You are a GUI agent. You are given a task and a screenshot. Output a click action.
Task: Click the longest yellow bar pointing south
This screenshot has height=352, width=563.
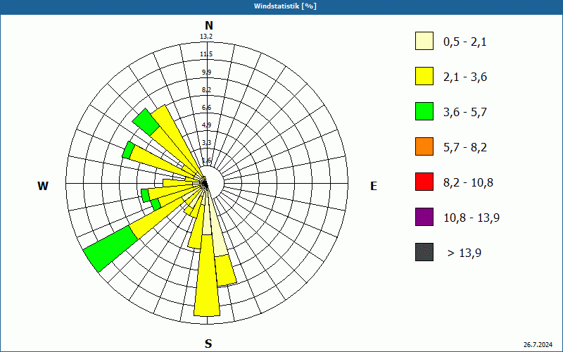tap(207, 277)
